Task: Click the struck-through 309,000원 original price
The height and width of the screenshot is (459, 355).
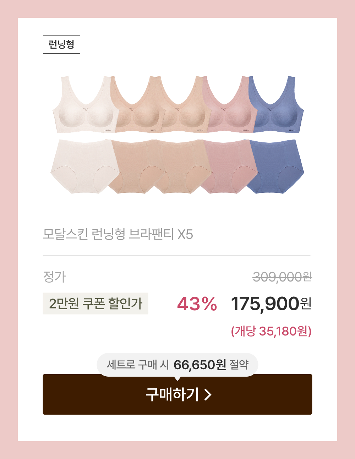Action: 282,277
